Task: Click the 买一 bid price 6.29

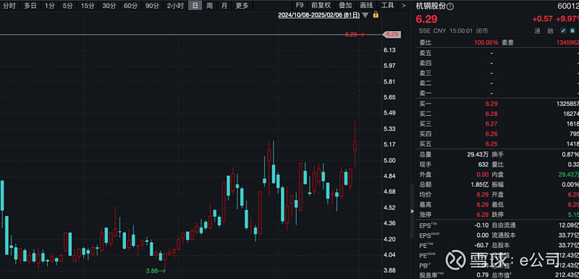Action: click(x=491, y=104)
